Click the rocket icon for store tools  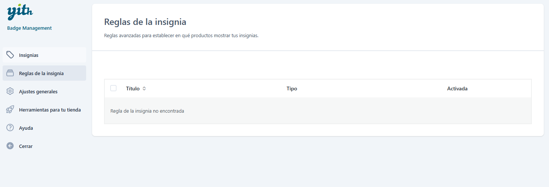point(10,110)
